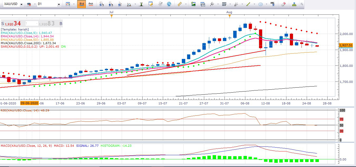
Task: Expand arrow beside the linked chart icon
Action: (x=34, y=4)
